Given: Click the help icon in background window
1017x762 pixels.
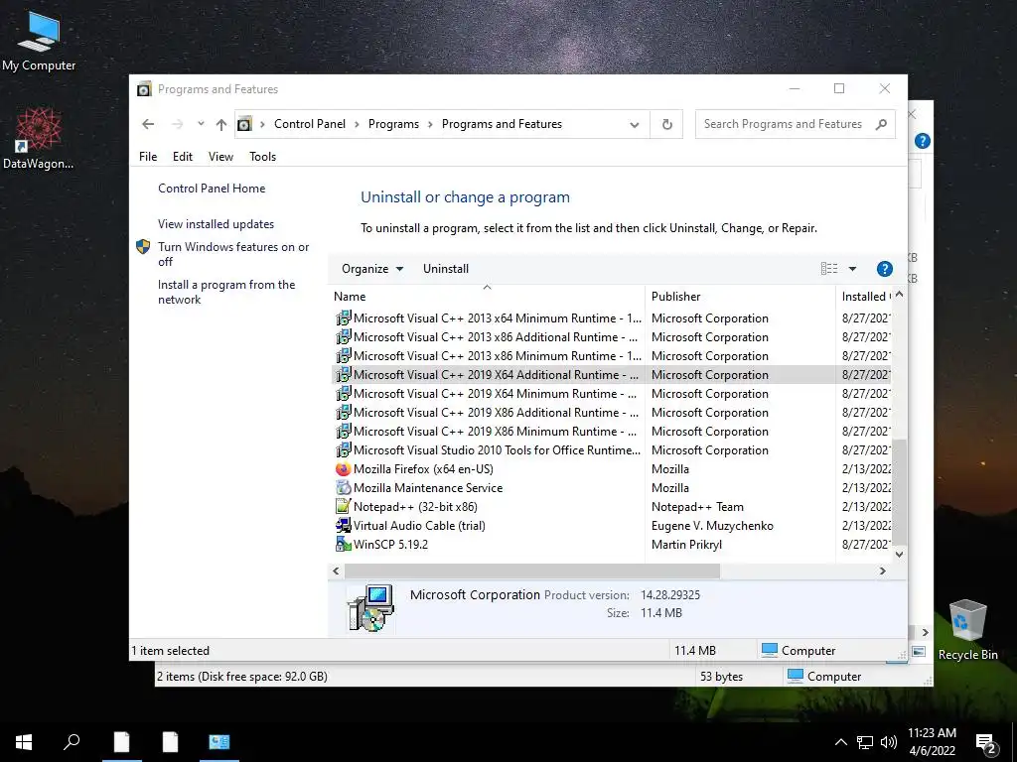Looking at the screenshot, I should (x=923, y=141).
